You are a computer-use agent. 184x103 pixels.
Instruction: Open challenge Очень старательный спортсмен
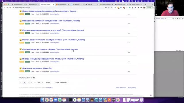(49, 11)
